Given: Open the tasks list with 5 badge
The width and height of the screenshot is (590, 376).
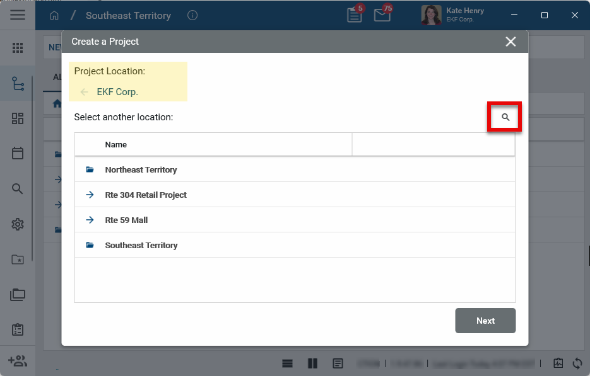Looking at the screenshot, I should (355, 15).
